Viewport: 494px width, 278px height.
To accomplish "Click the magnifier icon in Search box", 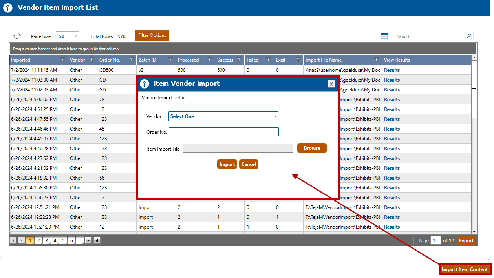I will 469,36.
